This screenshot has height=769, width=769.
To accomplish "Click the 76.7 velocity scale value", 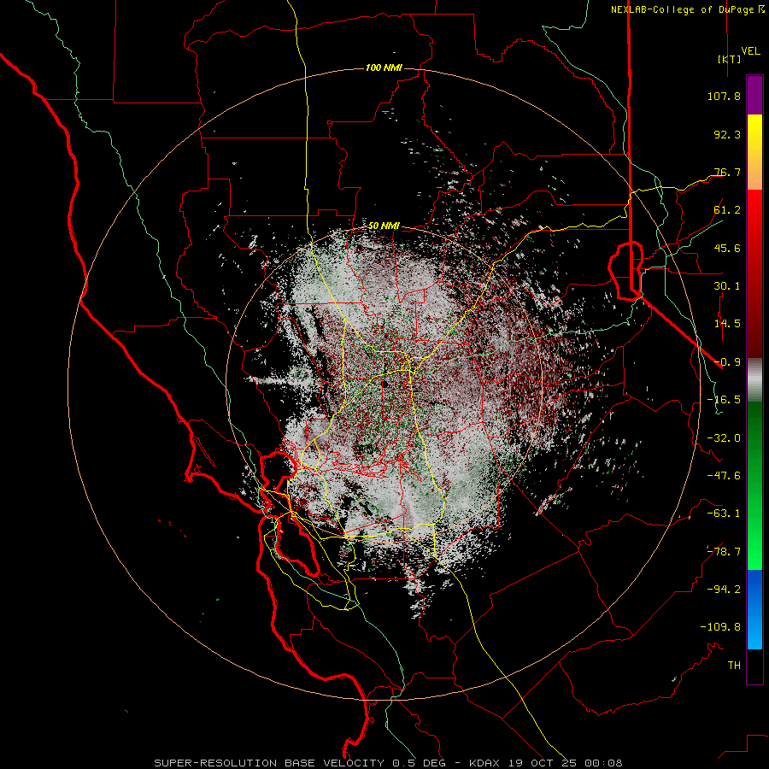I will [727, 172].
